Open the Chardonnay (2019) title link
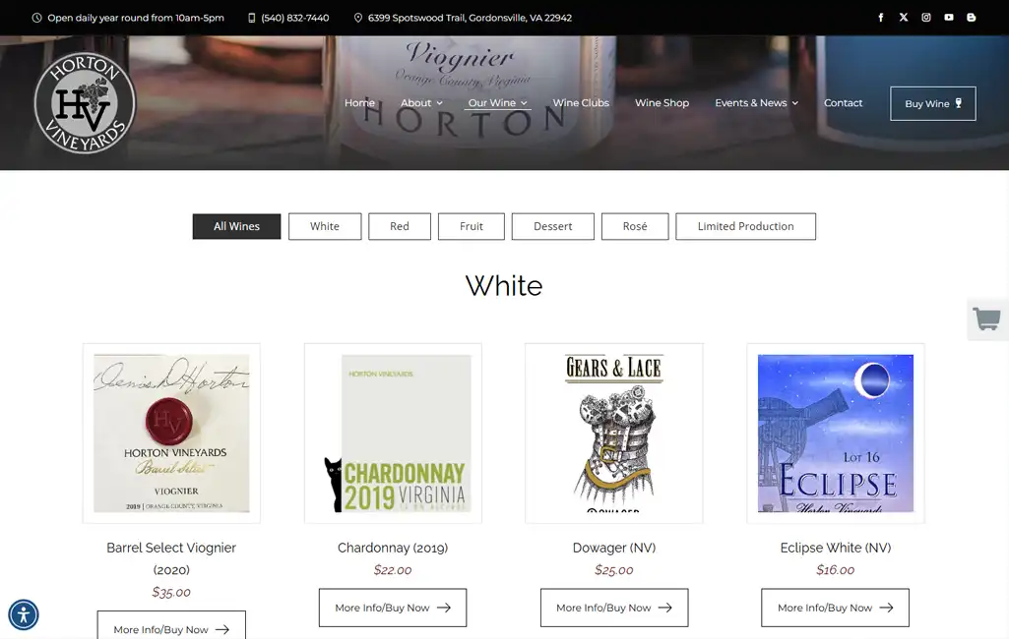 tap(393, 548)
